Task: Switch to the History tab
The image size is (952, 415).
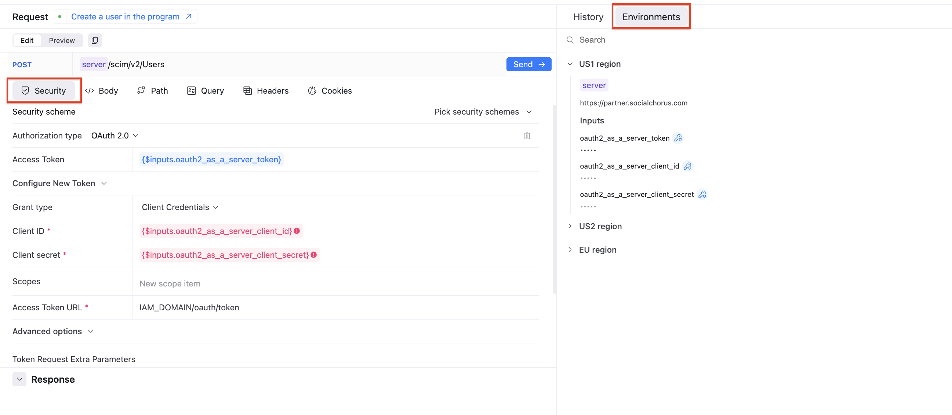Action: point(588,17)
